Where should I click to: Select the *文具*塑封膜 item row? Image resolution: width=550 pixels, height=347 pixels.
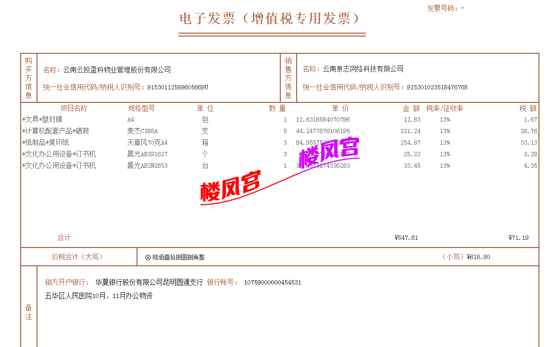[x=42, y=120]
